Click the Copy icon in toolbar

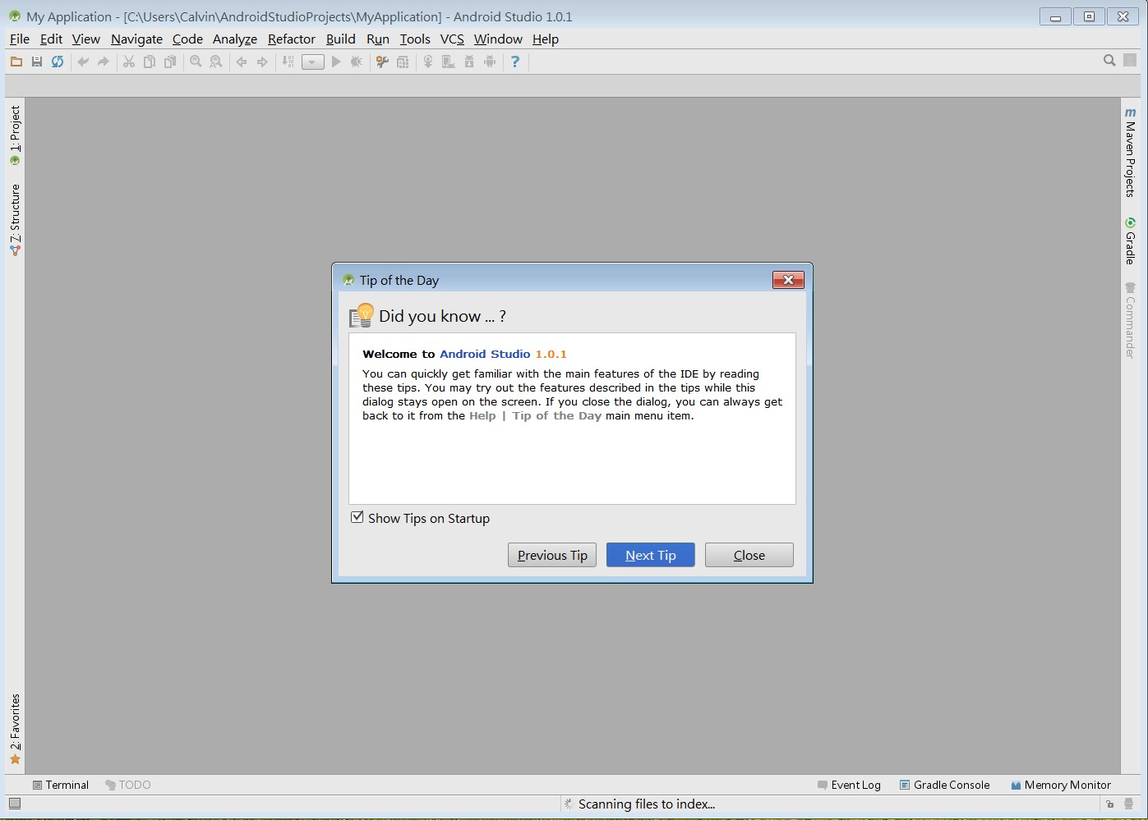point(150,62)
